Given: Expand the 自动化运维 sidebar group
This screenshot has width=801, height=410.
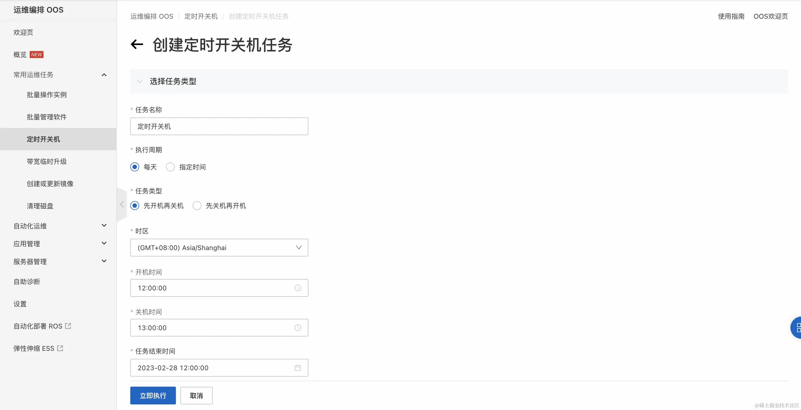Looking at the screenshot, I should tap(104, 226).
